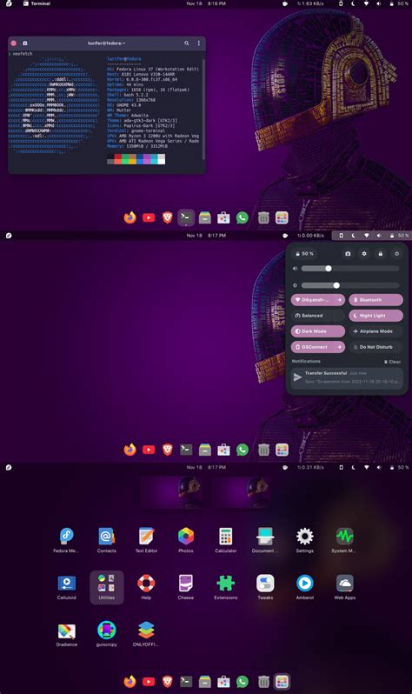The image size is (412, 694).
Task: Open the Utilities app folder
Action: 106,587
